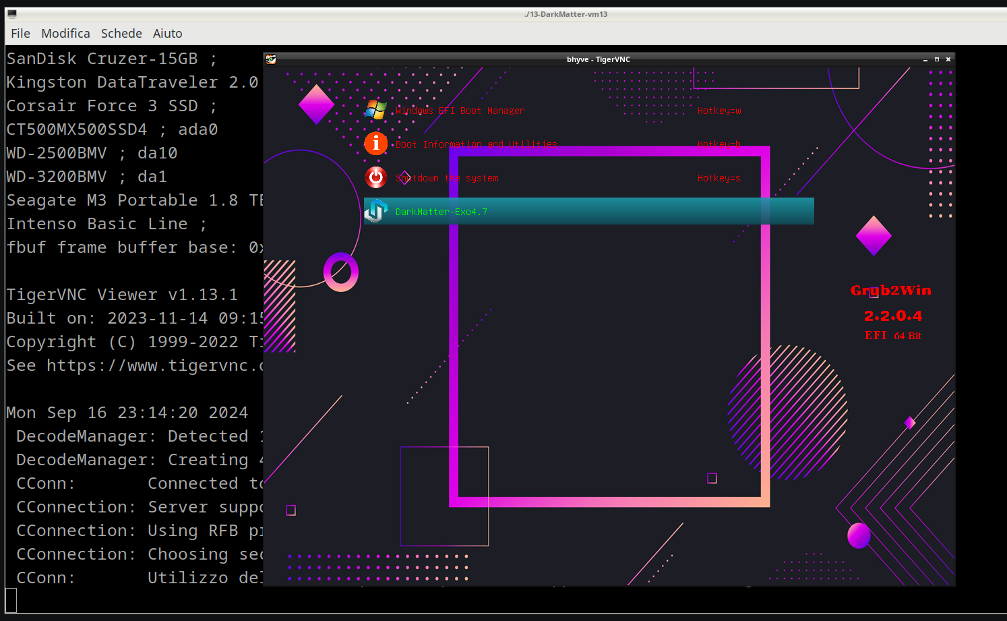
Task: Click the terminal window icon in top-left corner
Action: coord(11,14)
